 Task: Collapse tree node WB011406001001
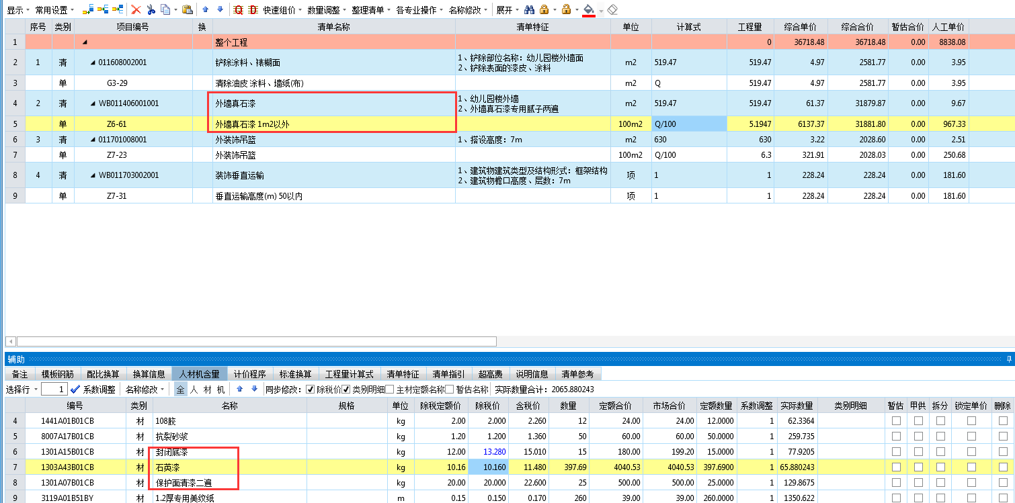pos(93,103)
